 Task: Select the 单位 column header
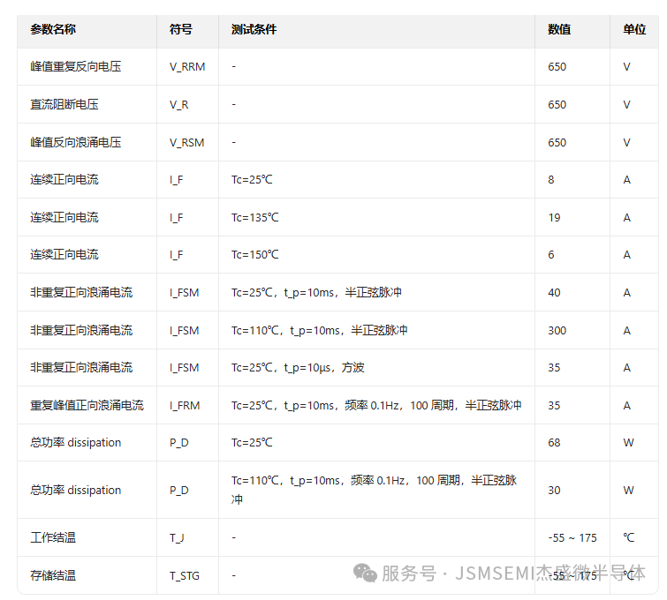tap(633, 29)
